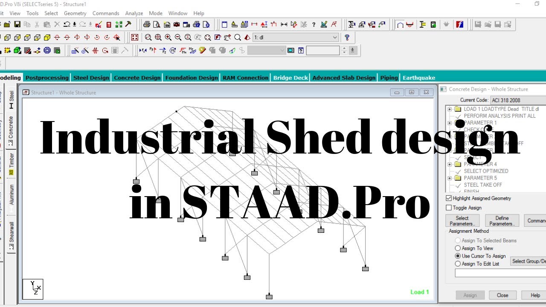546x307 pixels.
Task: Switch to the Postprocessing tab
Action: tap(47, 78)
